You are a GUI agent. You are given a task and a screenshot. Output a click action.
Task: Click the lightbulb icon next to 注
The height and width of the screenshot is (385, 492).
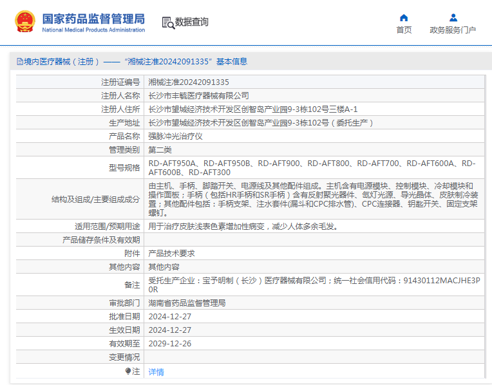(x=128, y=371)
